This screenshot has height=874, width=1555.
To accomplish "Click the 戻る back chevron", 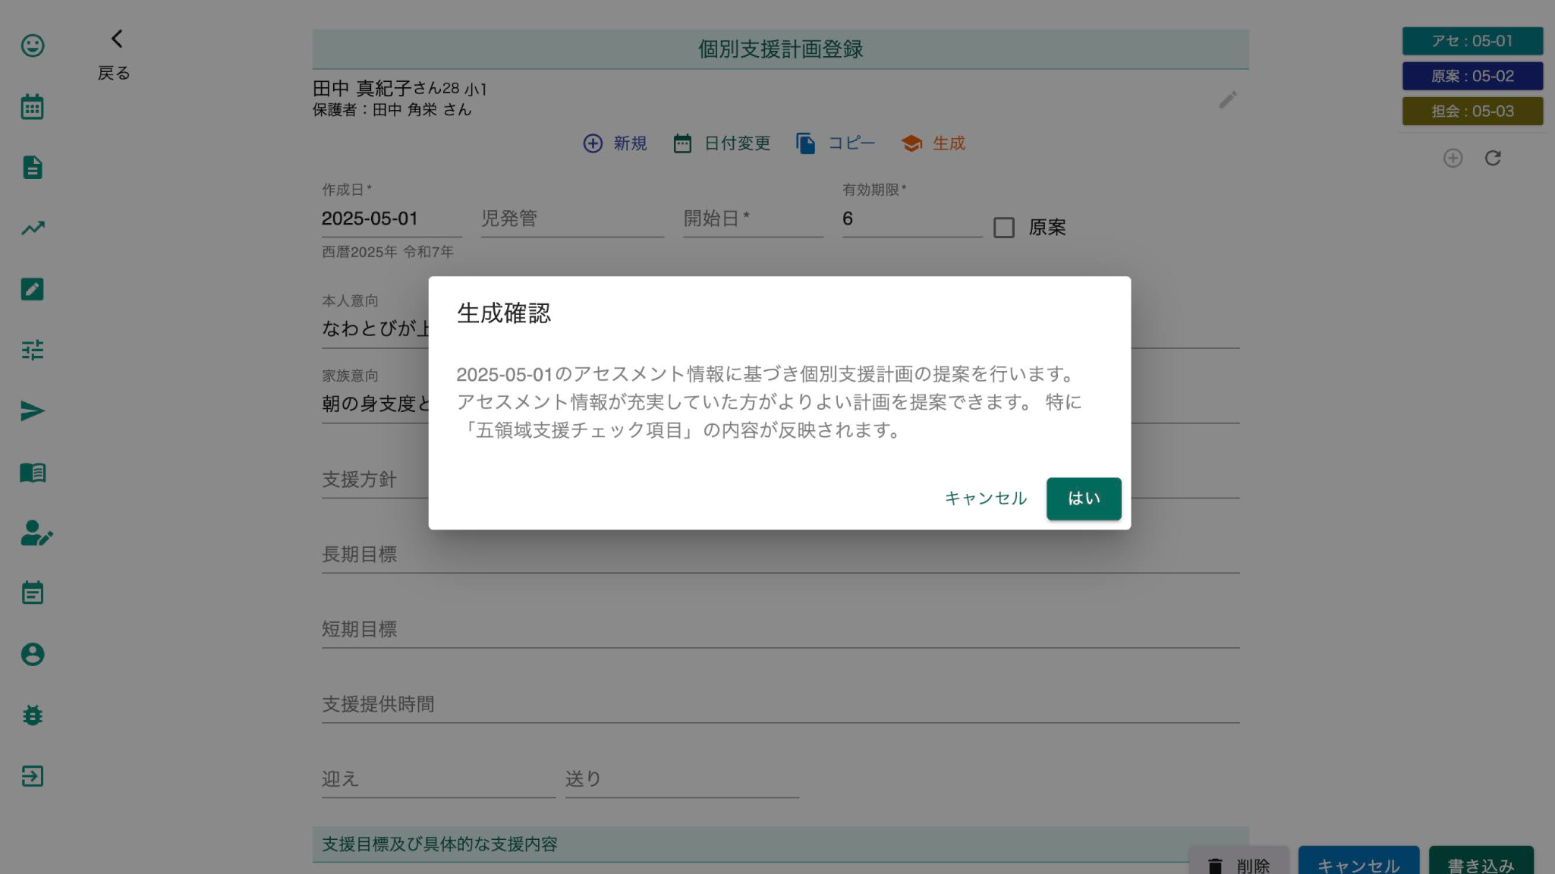I will [x=116, y=39].
